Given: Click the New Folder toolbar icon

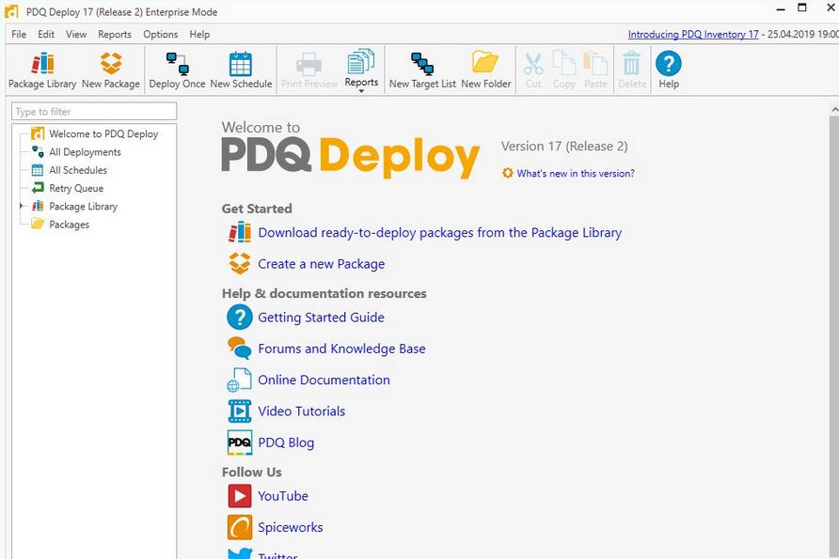Looking at the screenshot, I should point(486,70).
